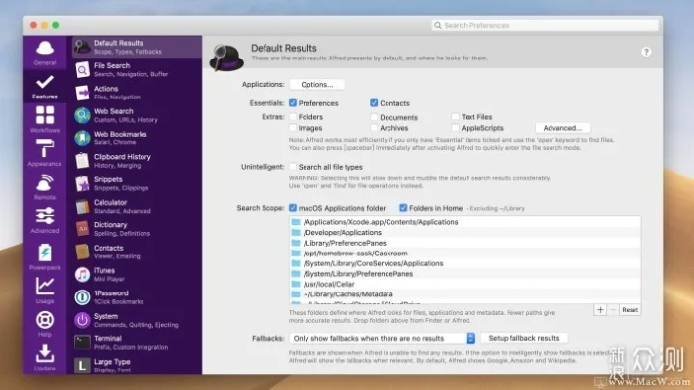
Task: Go to the Remote section
Action: [45, 186]
